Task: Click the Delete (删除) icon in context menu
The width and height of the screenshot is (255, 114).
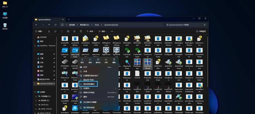Action: (114, 60)
